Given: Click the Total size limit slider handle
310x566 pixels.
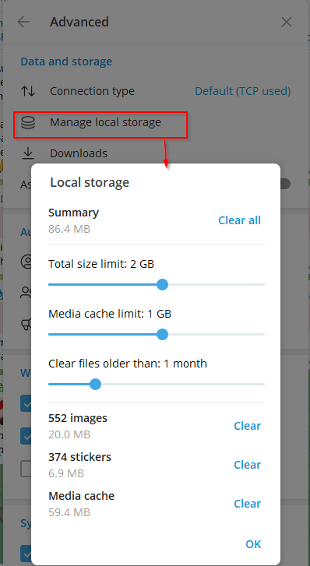Looking at the screenshot, I should coord(163,284).
